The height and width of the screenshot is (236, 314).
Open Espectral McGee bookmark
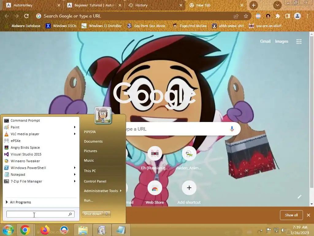pos(190,26)
